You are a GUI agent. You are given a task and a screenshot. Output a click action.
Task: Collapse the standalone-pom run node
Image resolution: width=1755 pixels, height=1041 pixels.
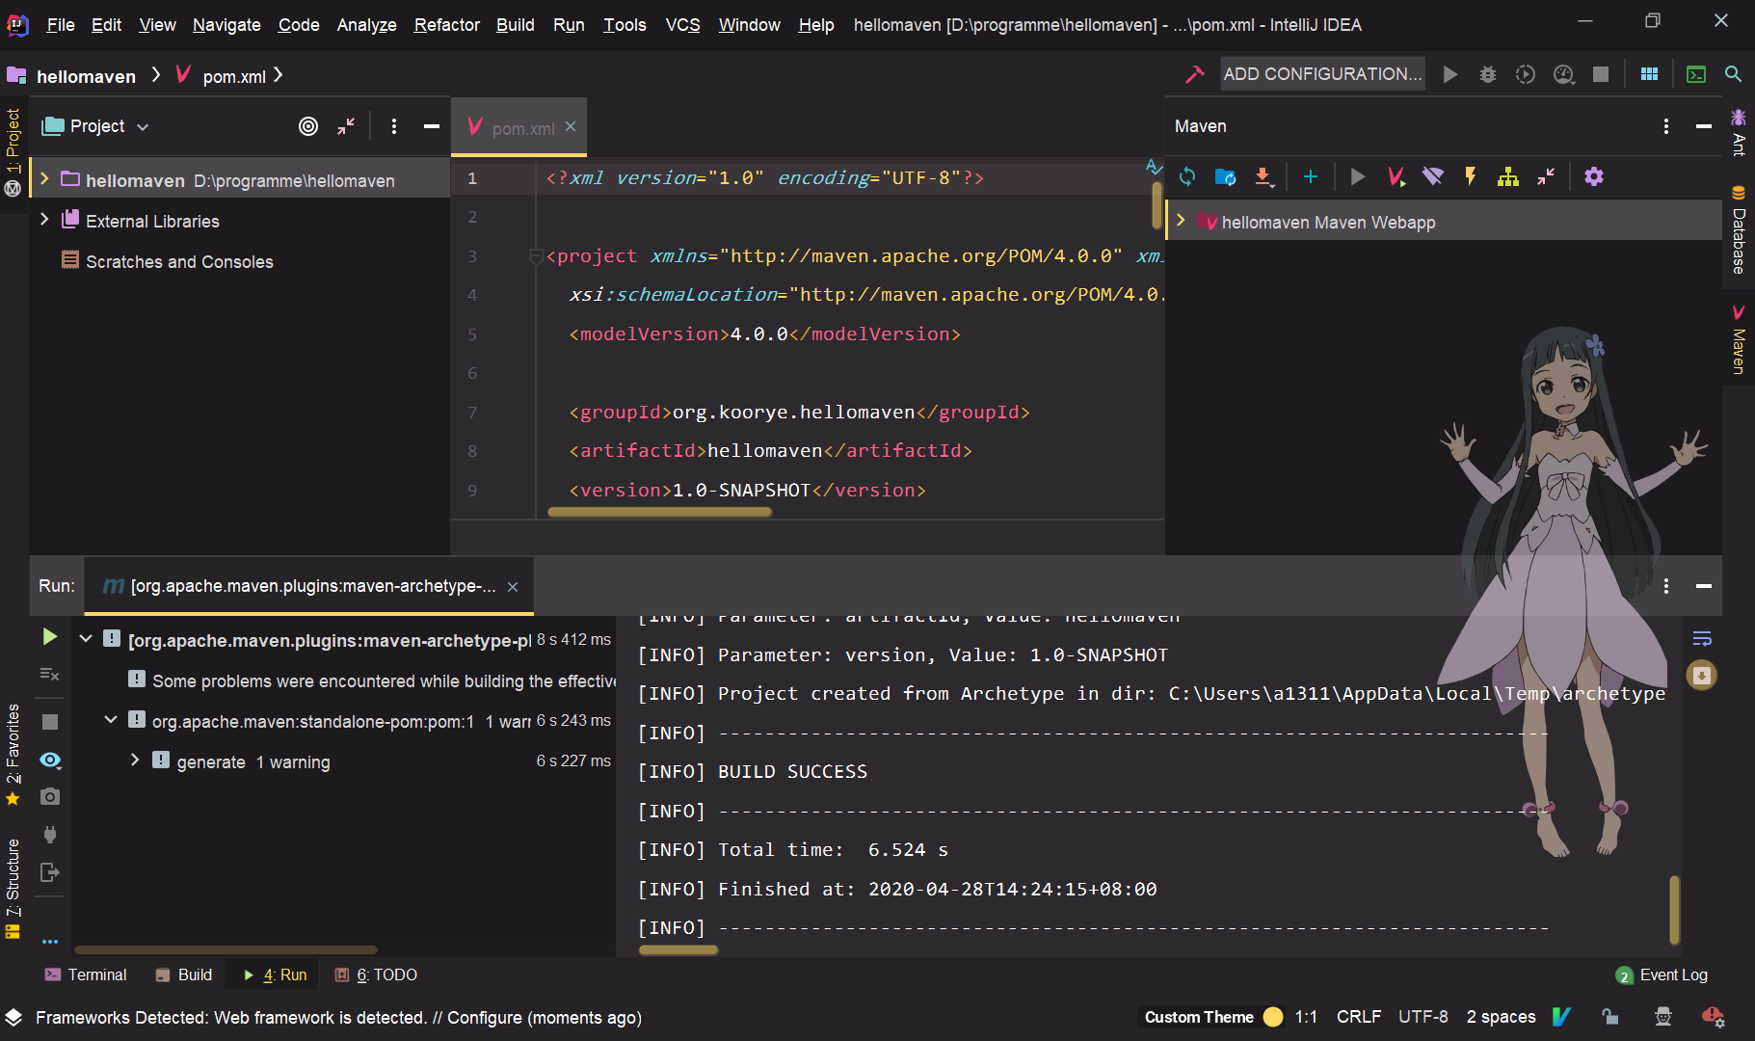point(111,719)
